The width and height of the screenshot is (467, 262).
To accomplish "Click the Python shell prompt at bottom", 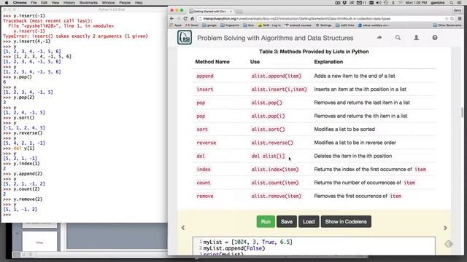I will [7, 215].
